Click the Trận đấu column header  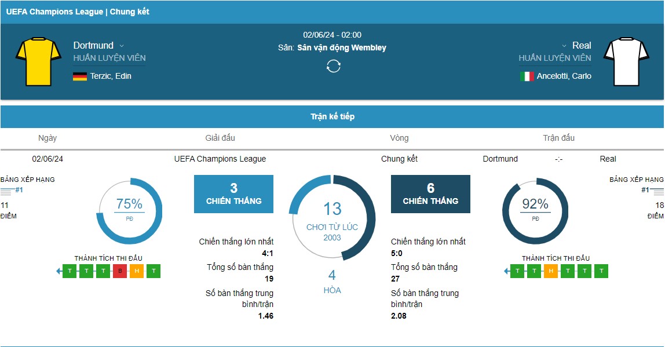tap(558, 138)
